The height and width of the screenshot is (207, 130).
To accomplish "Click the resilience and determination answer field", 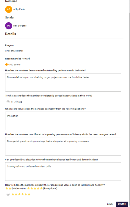I will (63, 172).
